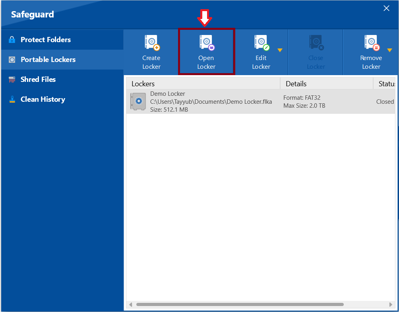Click the scrollbar right arrow
Screen dimensions: 399x312
click(x=391, y=304)
